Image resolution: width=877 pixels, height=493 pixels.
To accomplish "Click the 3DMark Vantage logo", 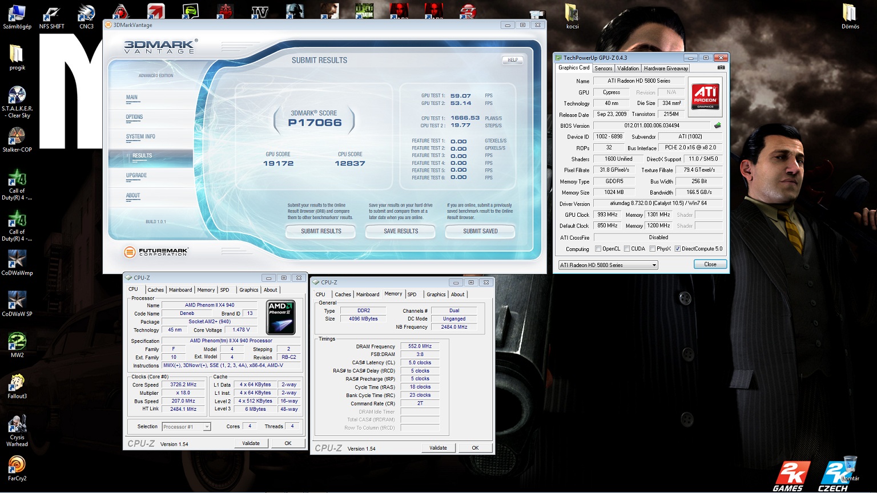I will pos(161,46).
